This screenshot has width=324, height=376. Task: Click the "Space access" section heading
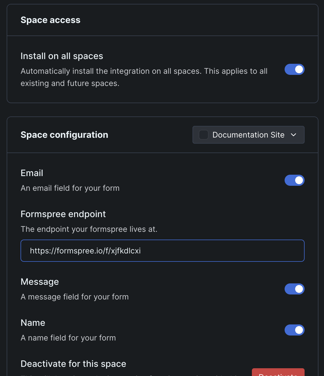[50, 20]
